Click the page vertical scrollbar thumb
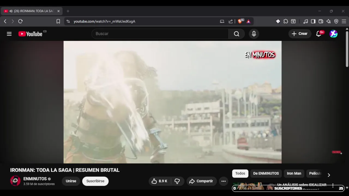 [x=347, y=48]
